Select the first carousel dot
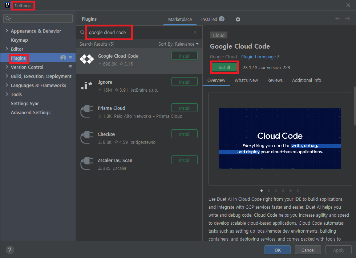The width and height of the screenshot is (356, 258). [x=262, y=191]
